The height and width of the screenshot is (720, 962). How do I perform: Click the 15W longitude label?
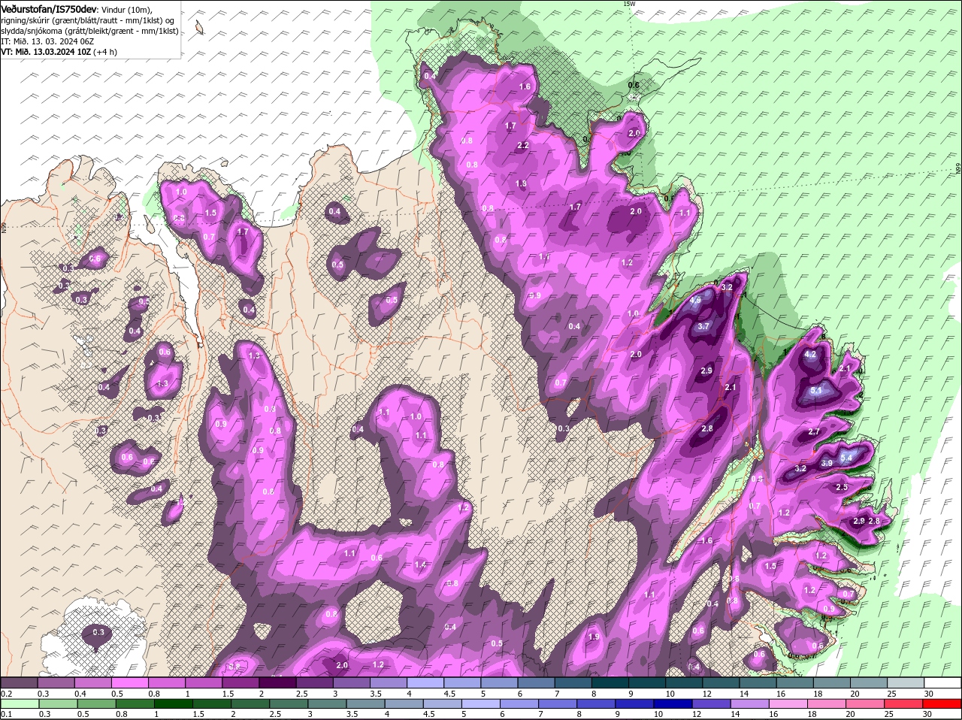click(x=629, y=4)
